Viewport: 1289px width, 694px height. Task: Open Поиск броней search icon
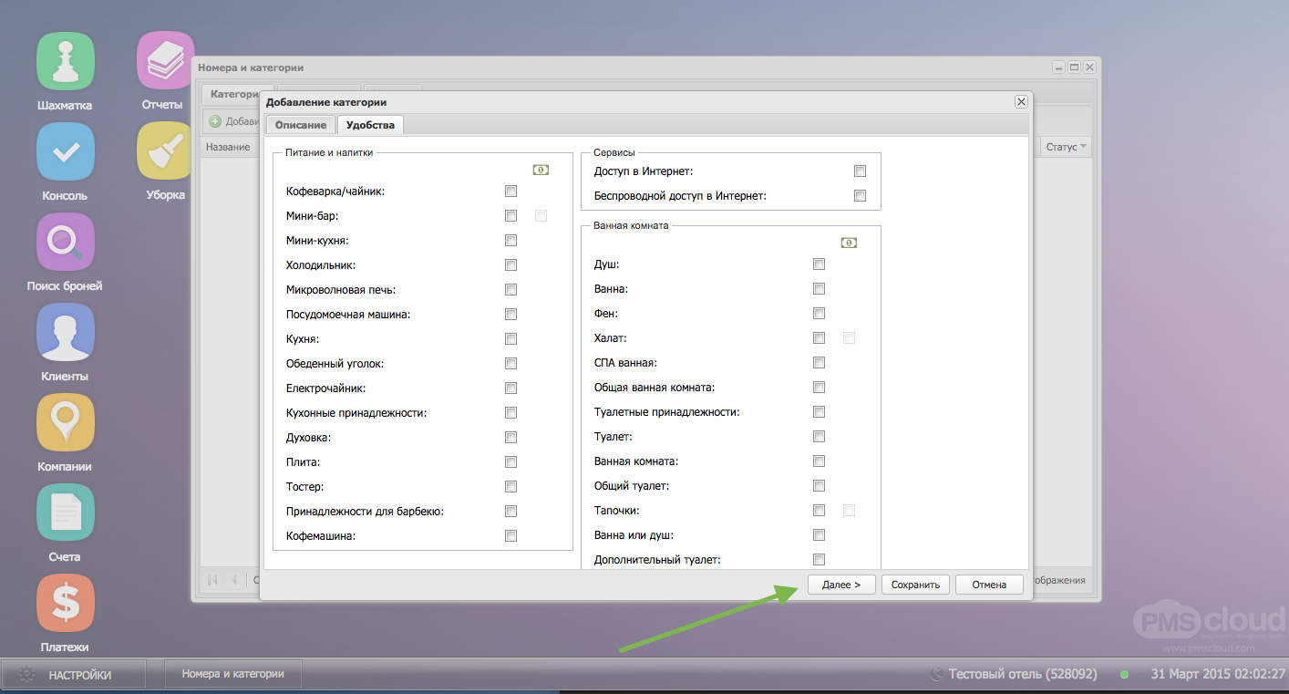(65, 242)
